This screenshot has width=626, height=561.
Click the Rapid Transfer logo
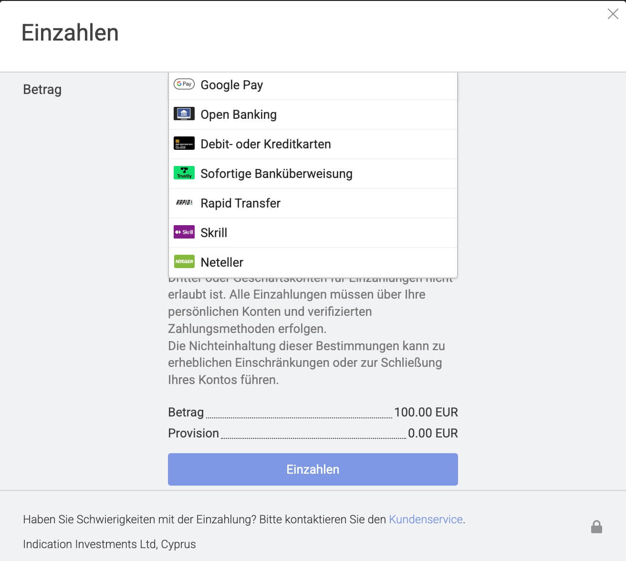(184, 202)
